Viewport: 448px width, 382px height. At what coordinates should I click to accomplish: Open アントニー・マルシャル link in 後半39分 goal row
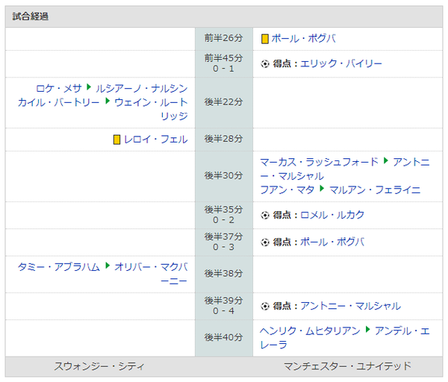(351, 306)
